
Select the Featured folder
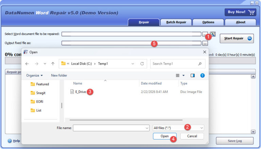40,84
